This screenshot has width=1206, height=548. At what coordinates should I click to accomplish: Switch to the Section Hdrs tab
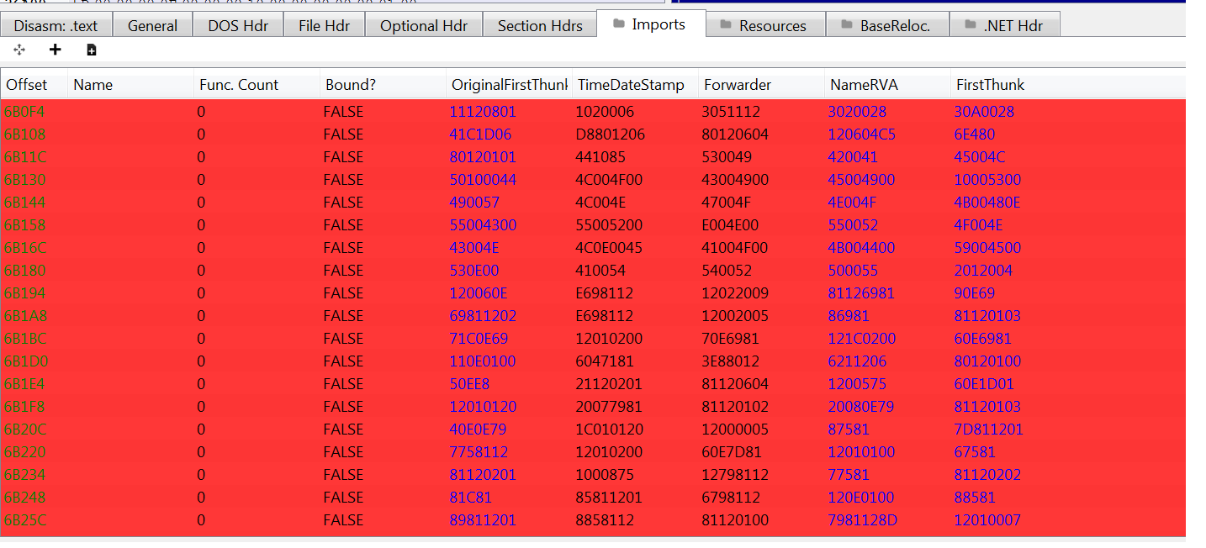coord(540,25)
